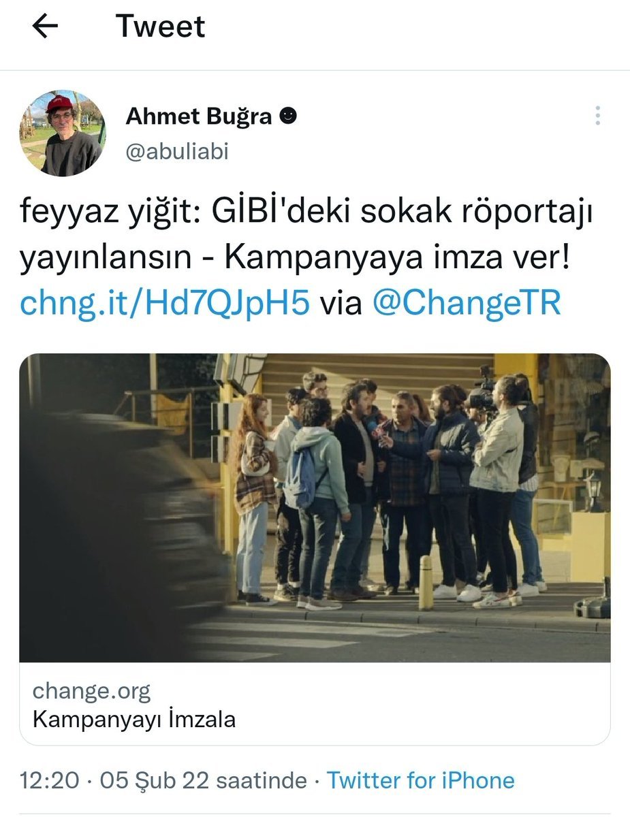Go back using the arrow icon

[45, 27]
